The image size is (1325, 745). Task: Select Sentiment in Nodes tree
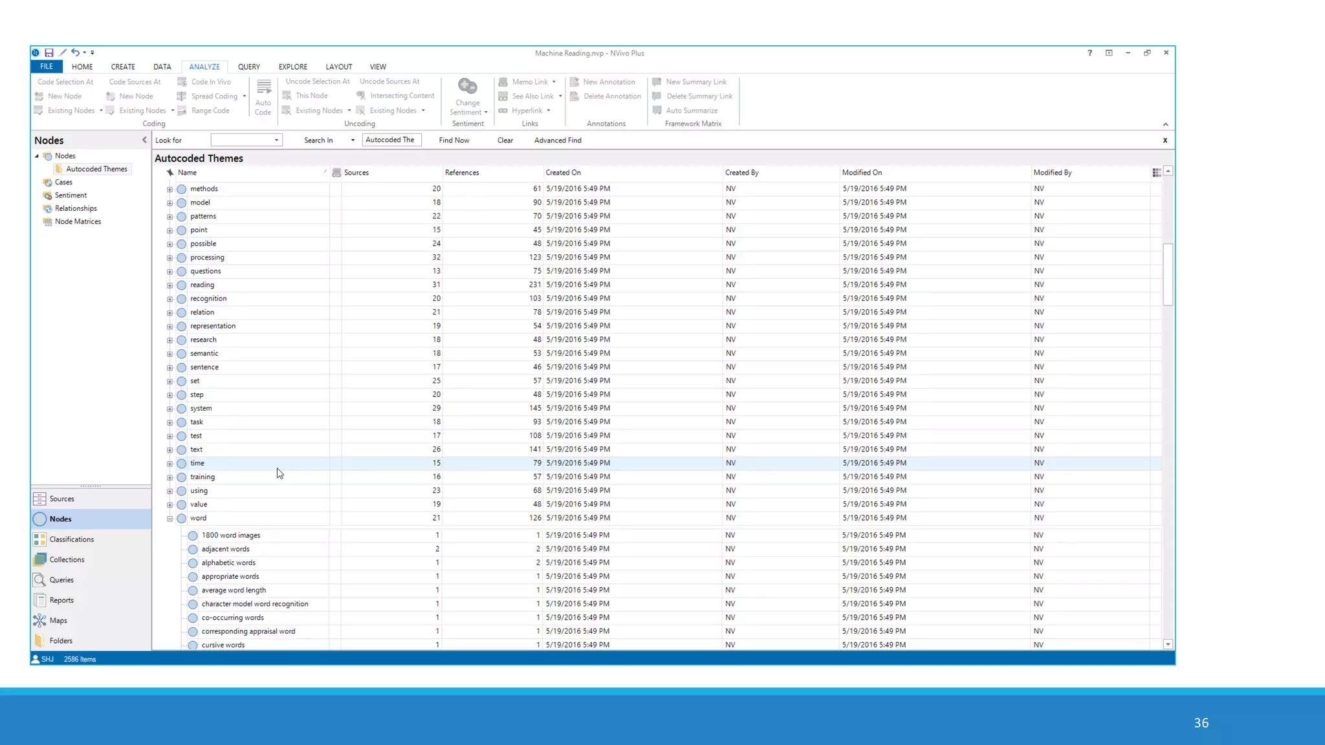[x=71, y=195]
